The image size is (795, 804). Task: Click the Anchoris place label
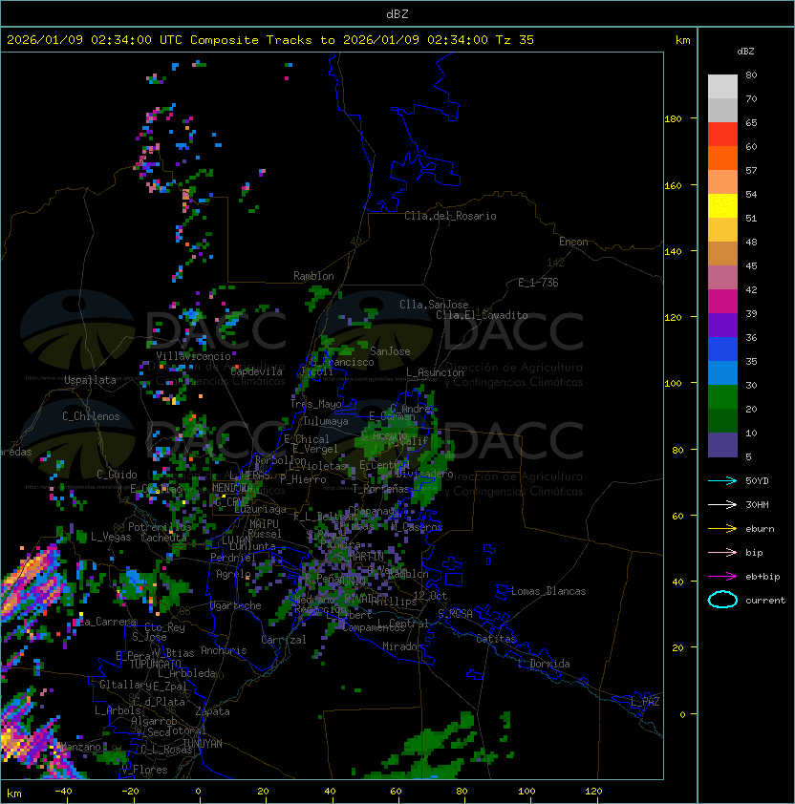coord(224,650)
